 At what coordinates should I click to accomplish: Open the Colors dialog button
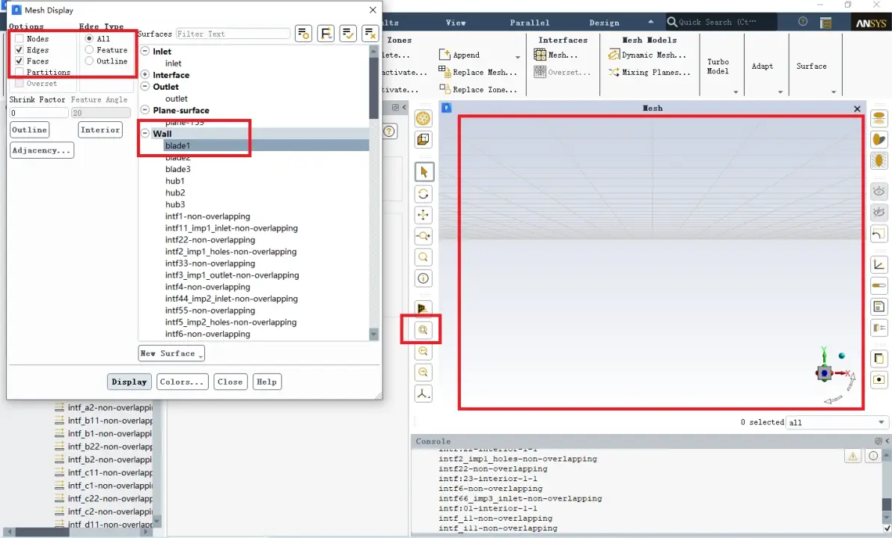[x=182, y=382]
